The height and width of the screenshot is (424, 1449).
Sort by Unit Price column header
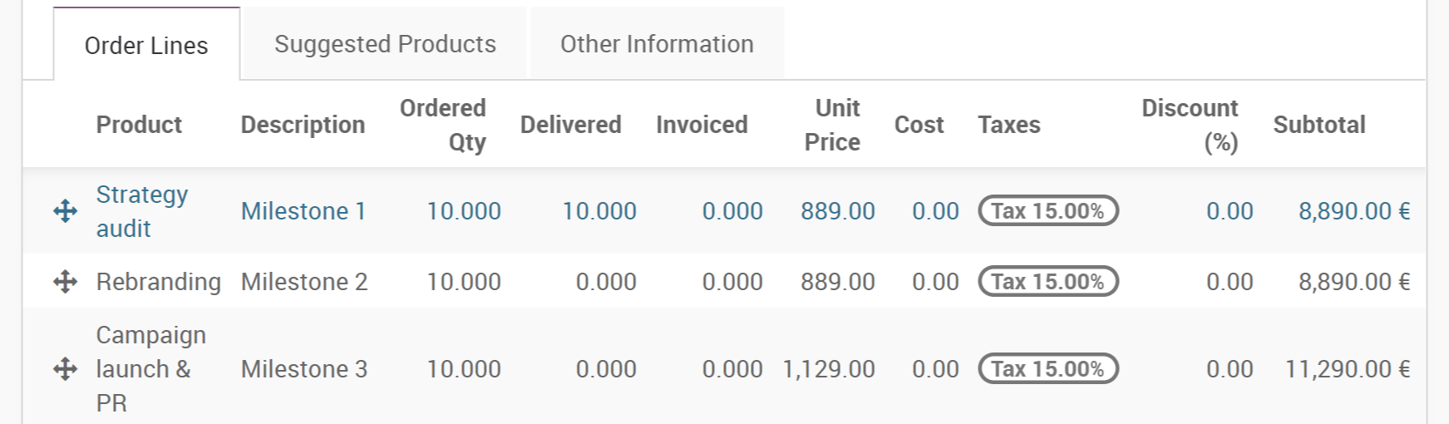tap(833, 125)
